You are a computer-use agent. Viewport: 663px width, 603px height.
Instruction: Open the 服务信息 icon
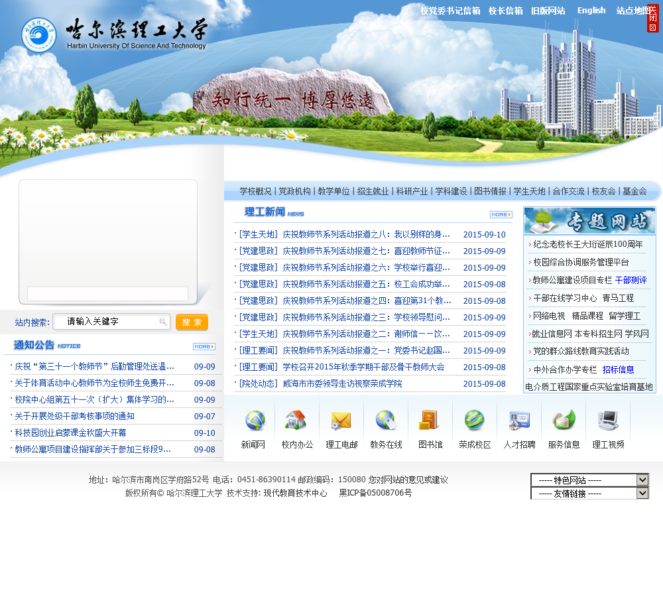click(564, 420)
